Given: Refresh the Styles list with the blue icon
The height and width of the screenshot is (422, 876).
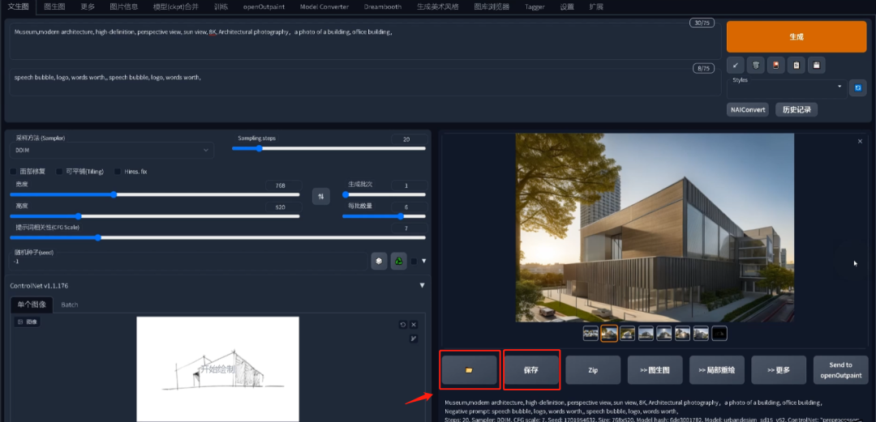Looking at the screenshot, I should (x=857, y=87).
